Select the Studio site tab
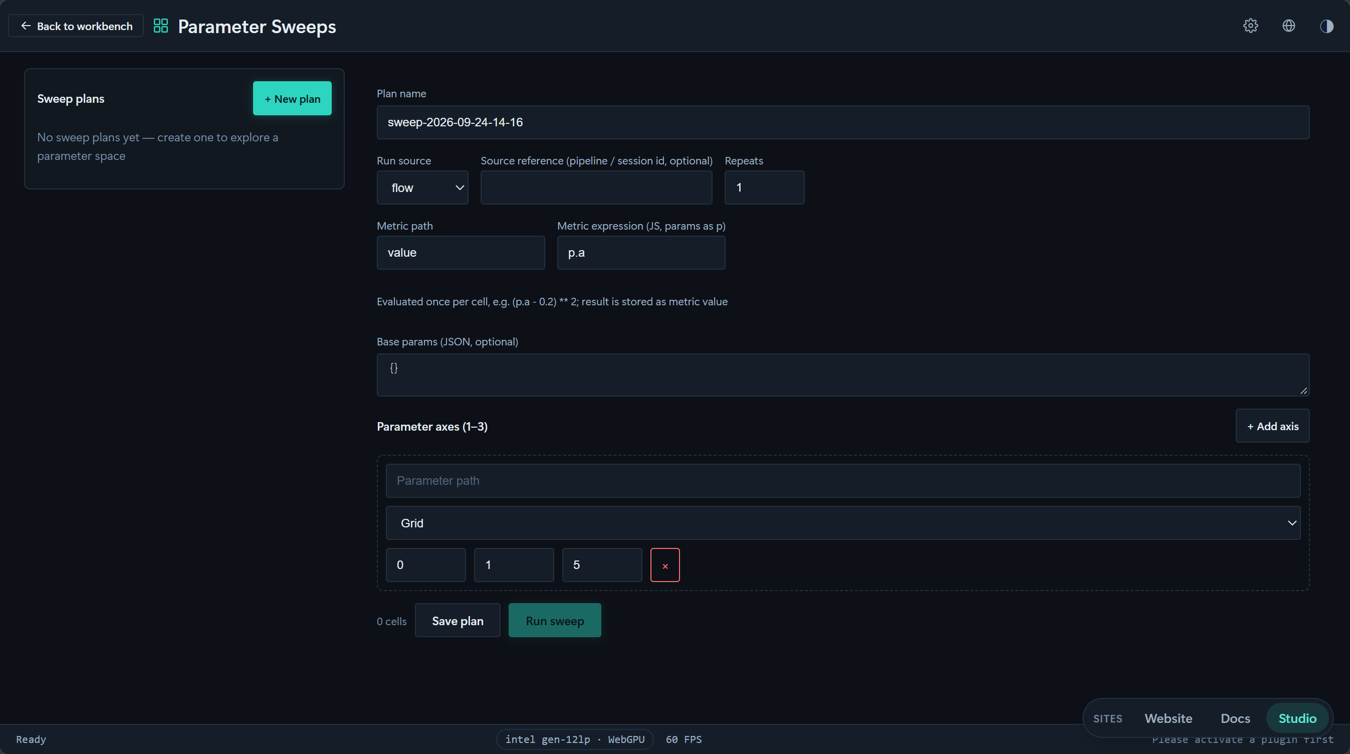 1297,718
